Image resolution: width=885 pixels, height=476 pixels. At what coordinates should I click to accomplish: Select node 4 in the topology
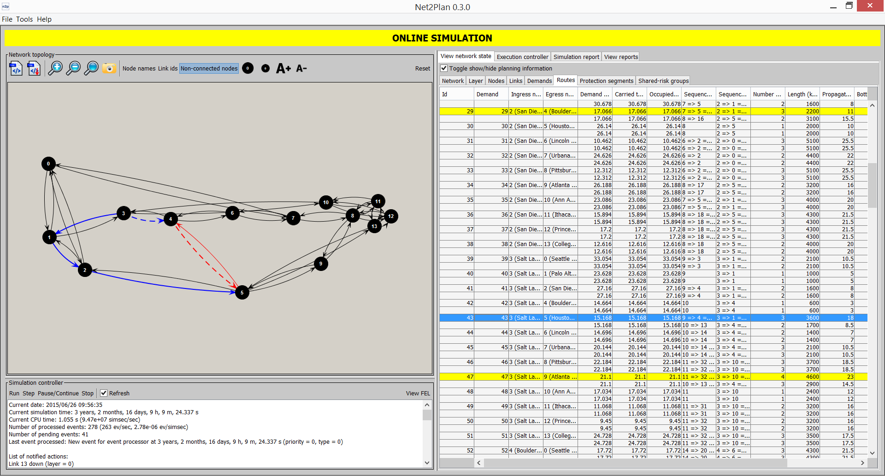pyautogui.click(x=171, y=219)
